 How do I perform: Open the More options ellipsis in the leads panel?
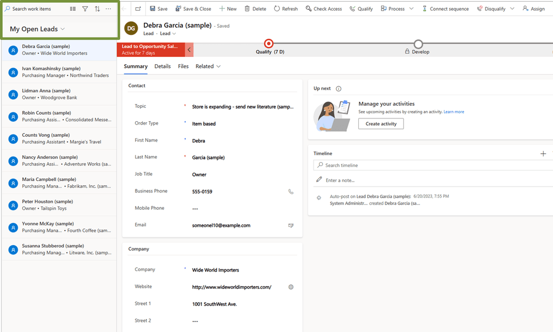(x=108, y=8)
